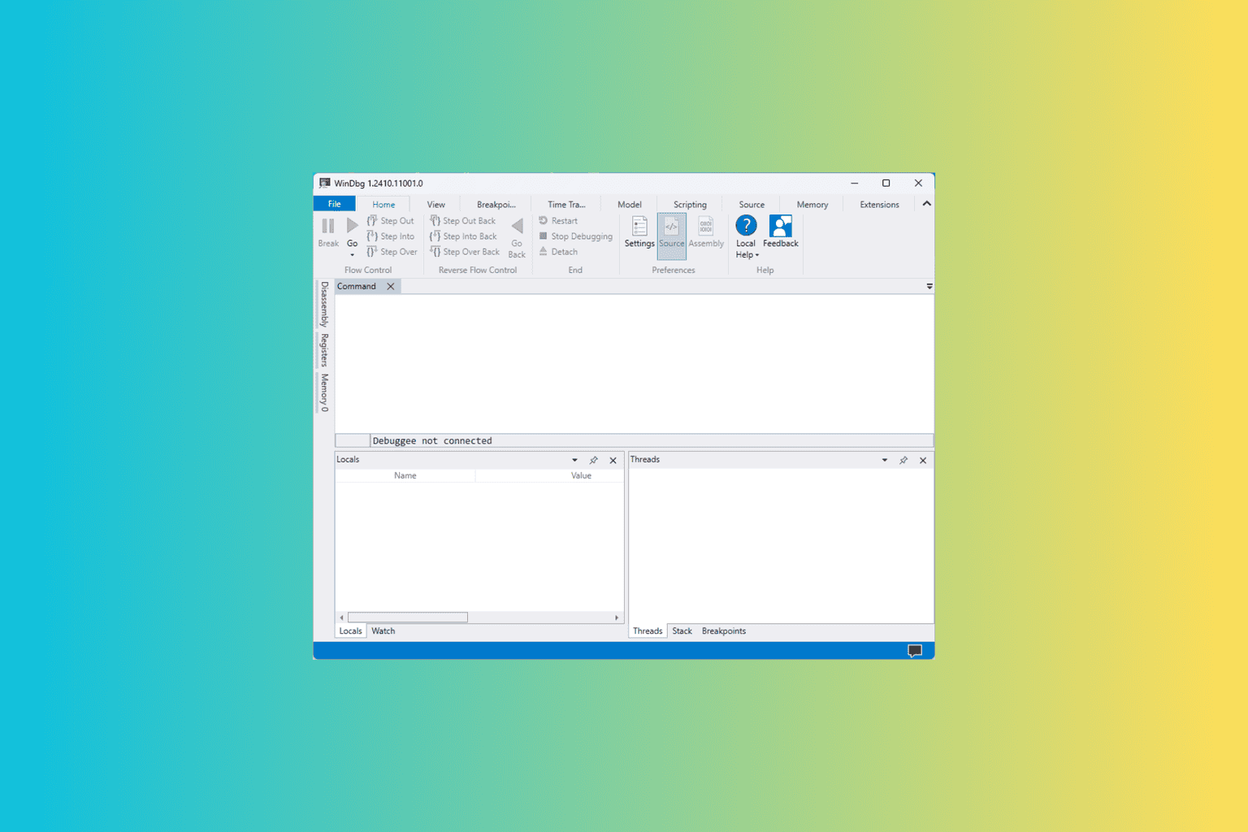Click Step Out in Flow Control

tap(390, 221)
